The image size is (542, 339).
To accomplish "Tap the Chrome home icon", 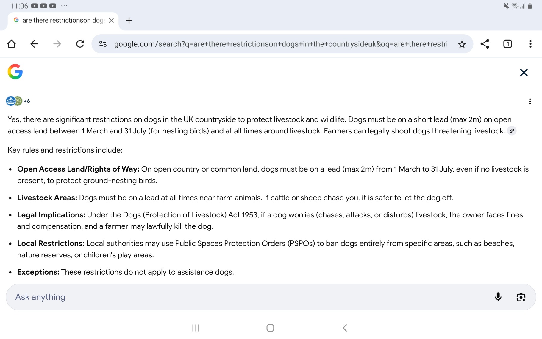I will 12,44.
